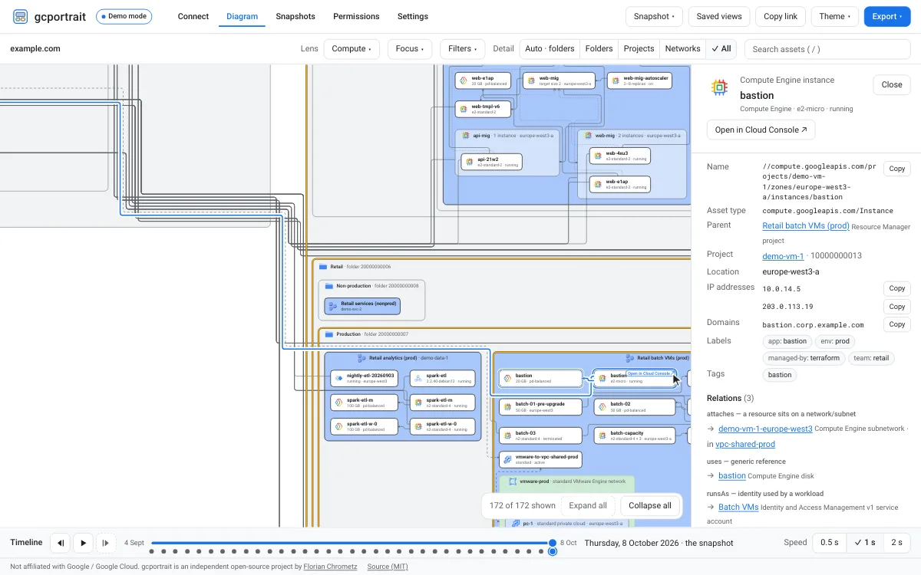Open the Filters dropdown
The height and width of the screenshot is (575, 921).
point(463,48)
